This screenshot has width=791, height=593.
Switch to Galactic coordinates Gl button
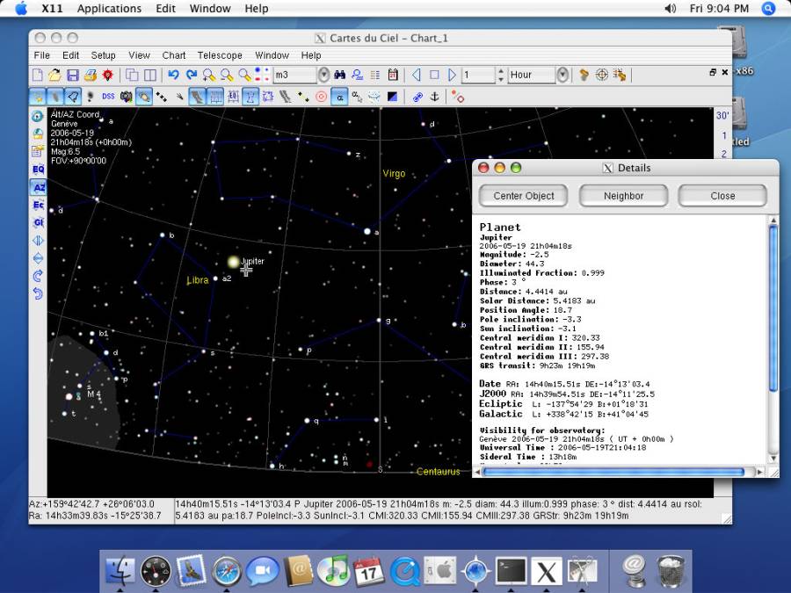(39, 222)
